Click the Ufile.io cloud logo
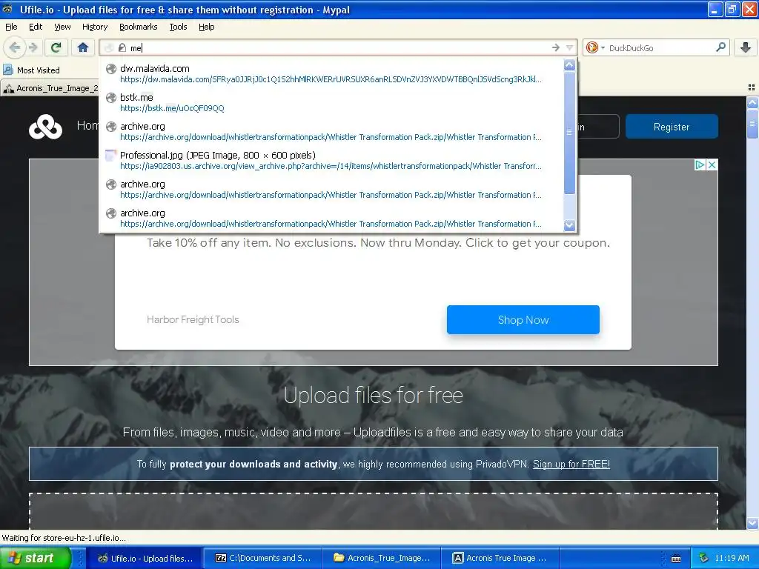The image size is (759, 569). pos(45,127)
